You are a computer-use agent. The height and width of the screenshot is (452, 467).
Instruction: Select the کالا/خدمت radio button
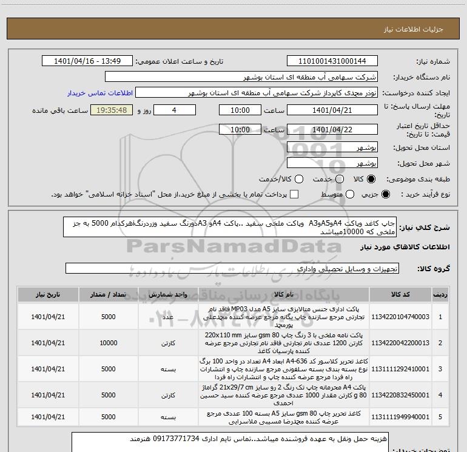299,179
